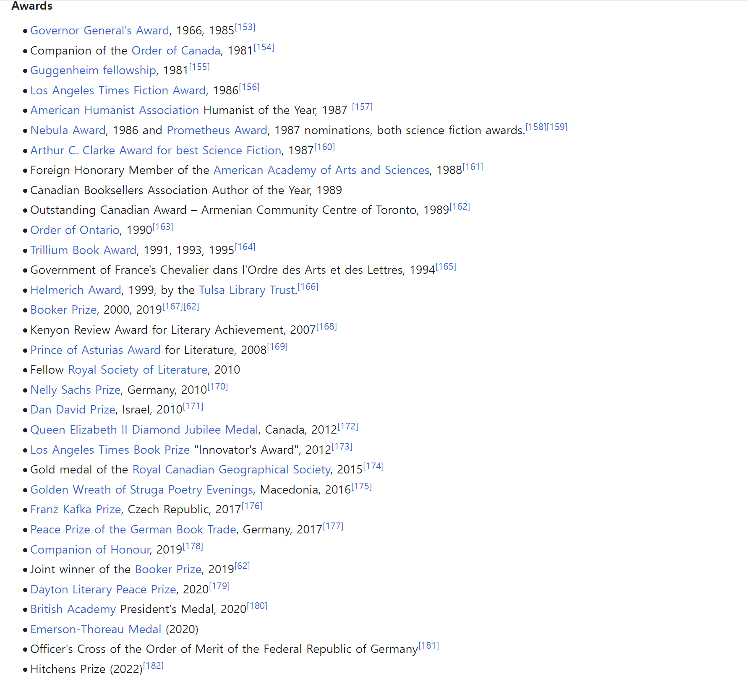Jump to citation [157]
This screenshot has height=676, width=747.
[362, 107]
